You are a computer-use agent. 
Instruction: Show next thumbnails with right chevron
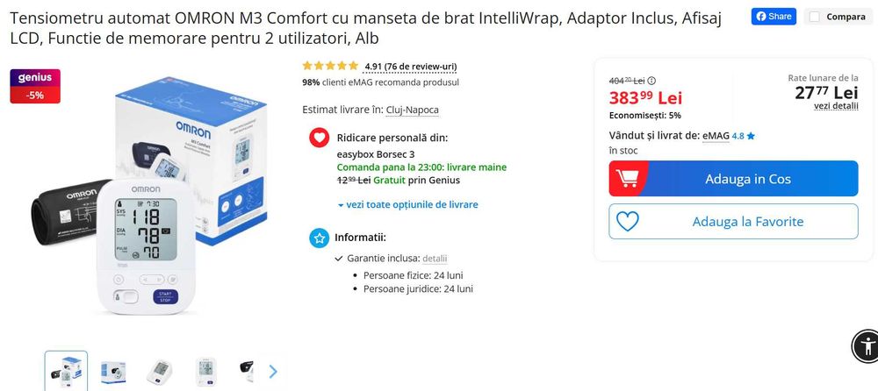pos(272,371)
